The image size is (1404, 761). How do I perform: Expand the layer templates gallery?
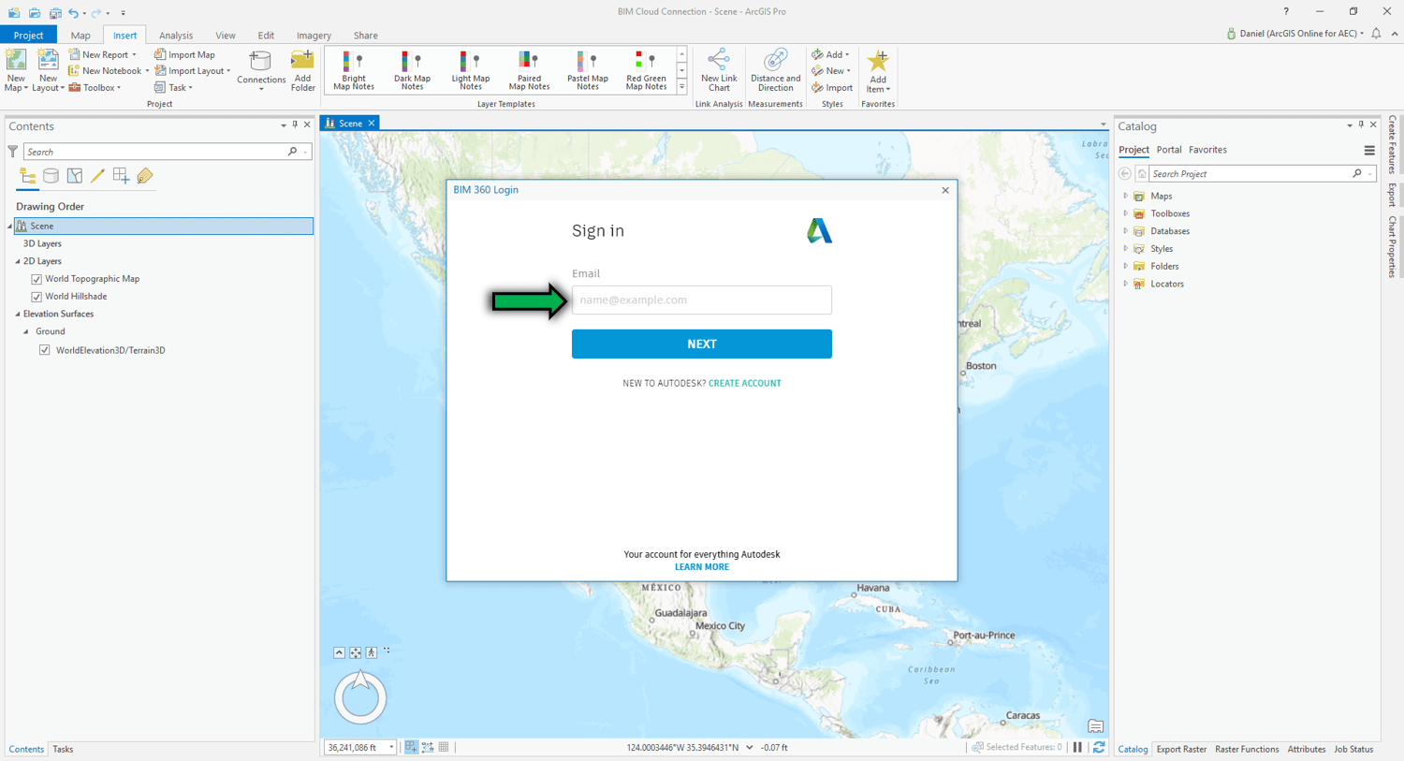tap(681, 87)
